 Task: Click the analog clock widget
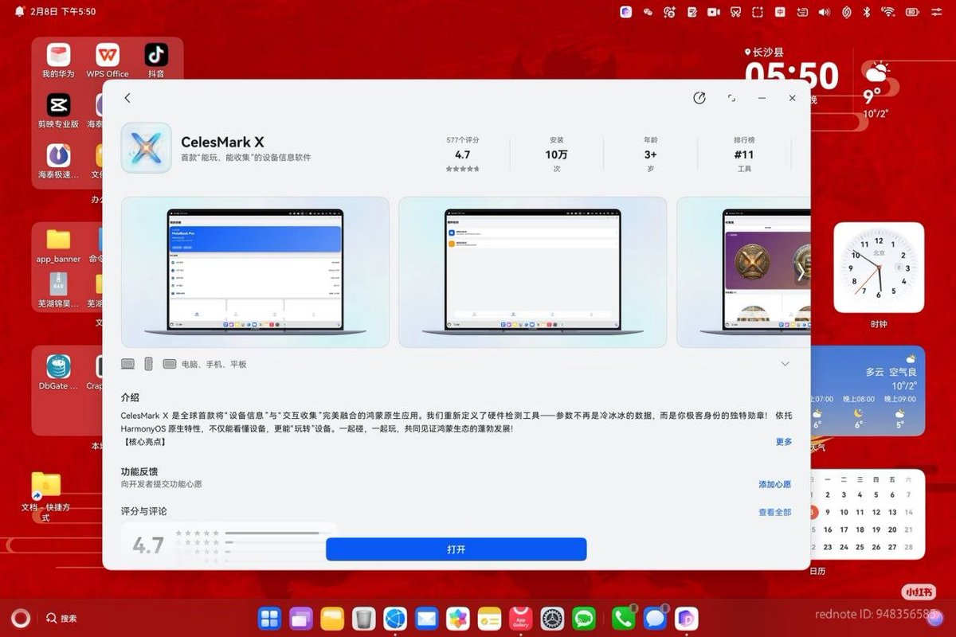879,268
